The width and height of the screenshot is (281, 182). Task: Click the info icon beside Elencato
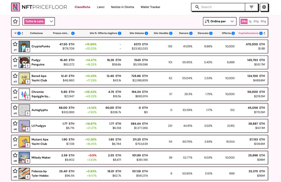pyautogui.click(x=211, y=33)
